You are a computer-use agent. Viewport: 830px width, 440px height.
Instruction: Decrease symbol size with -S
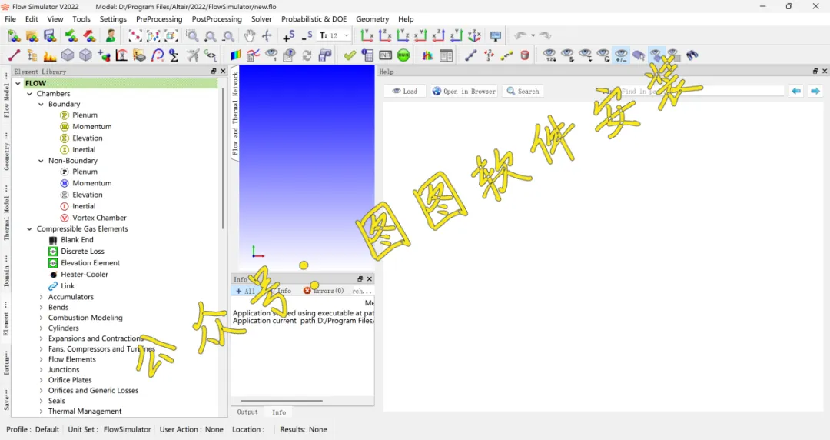307,36
